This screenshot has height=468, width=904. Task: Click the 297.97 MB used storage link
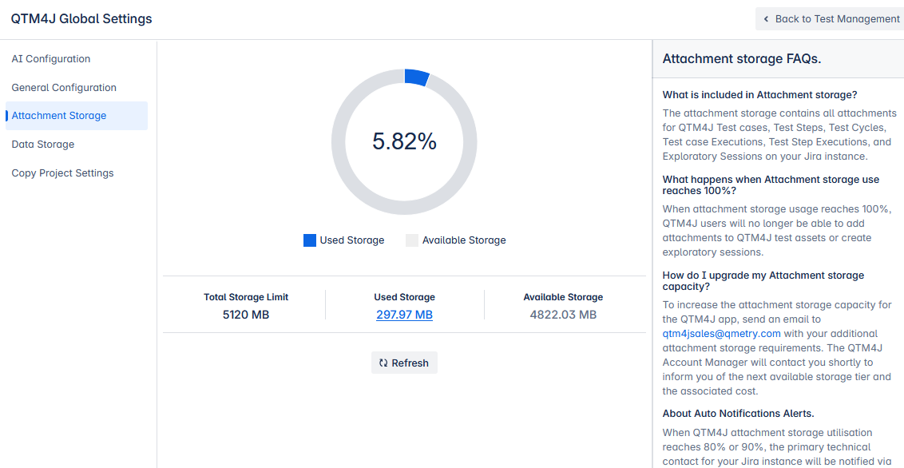[x=404, y=315]
